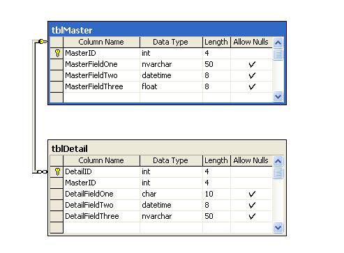
Task: Click the tblMaster scroll down arrow
Action: point(278,96)
